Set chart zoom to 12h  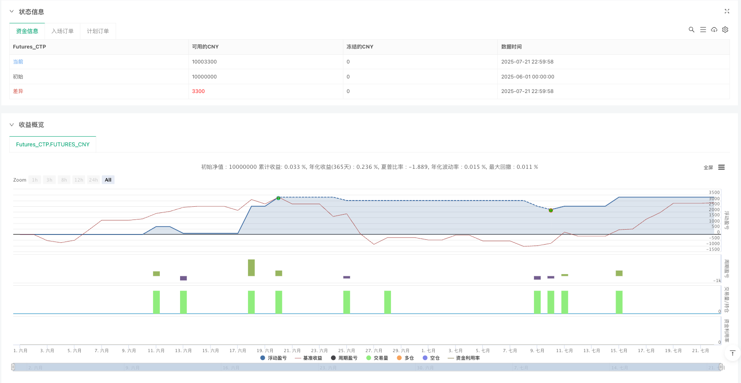(79, 180)
